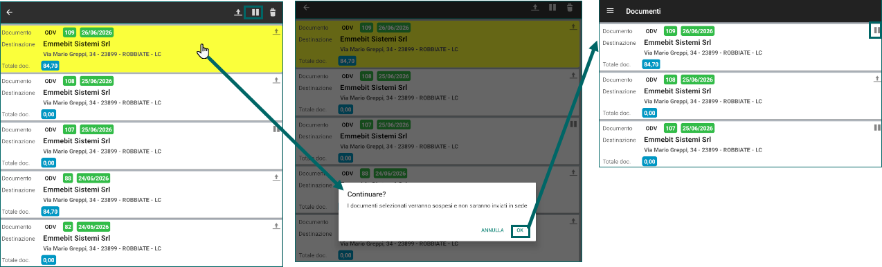Click ANNULLA in the Continuare dialog
882x267 pixels.
(492, 230)
